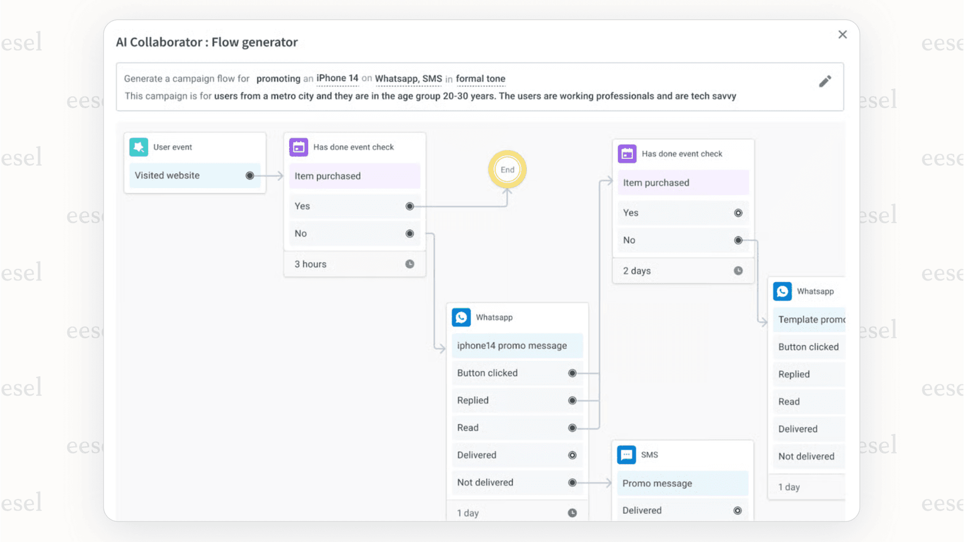964x542 pixels.
Task: Click the Has done event check calendar icon
Action: (298, 147)
